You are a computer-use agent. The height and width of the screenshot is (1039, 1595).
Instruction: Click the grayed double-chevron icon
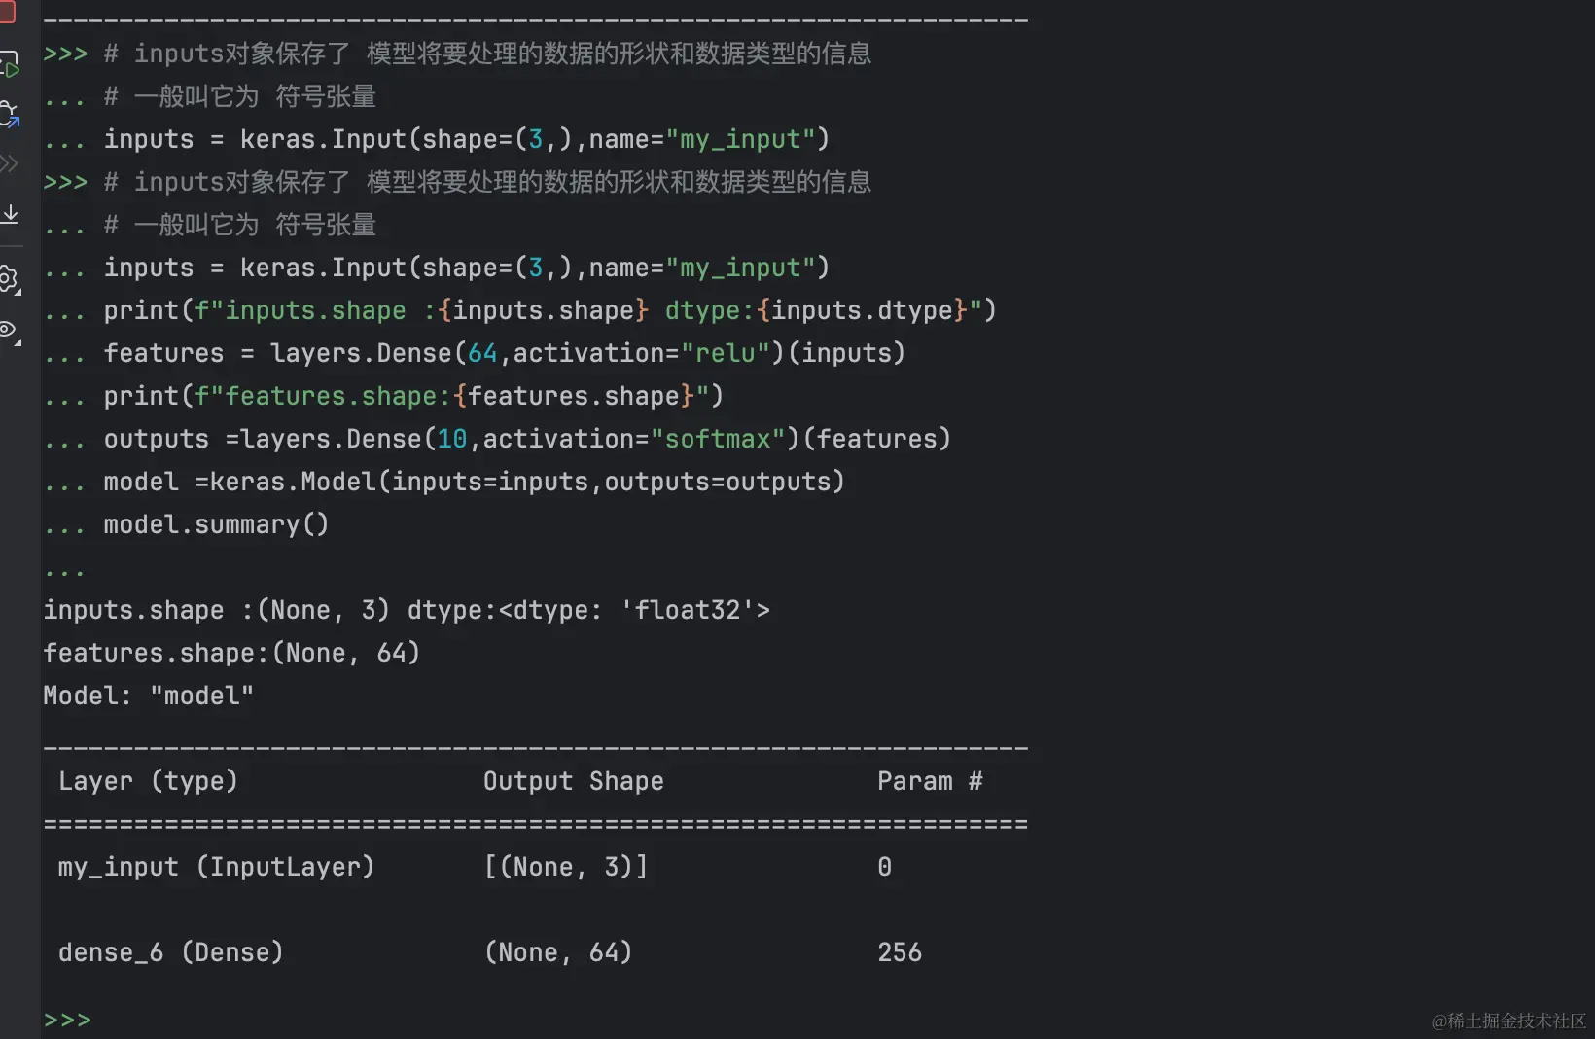[x=10, y=163]
